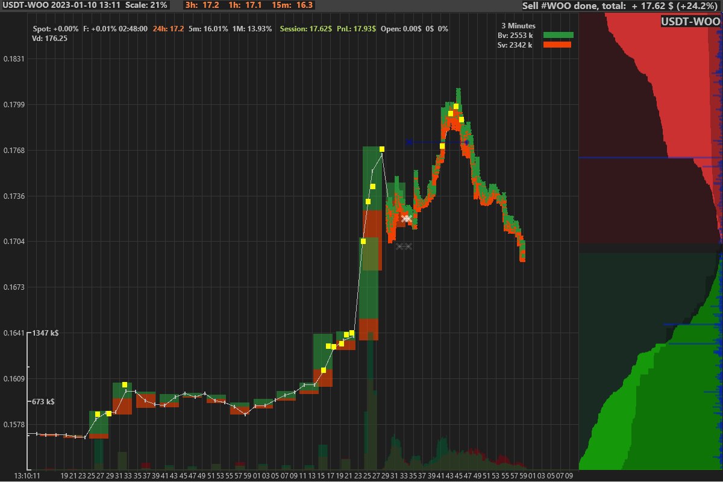The width and height of the screenshot is (723, 482).
Task: Click the gray double-X cancelled order marker
Action: (x=404, y=246)
